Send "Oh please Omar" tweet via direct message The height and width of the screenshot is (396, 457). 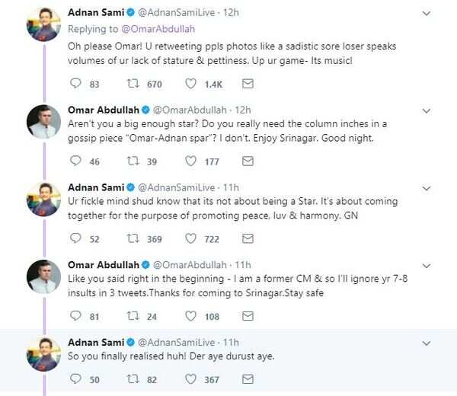(x=248, y=84)
